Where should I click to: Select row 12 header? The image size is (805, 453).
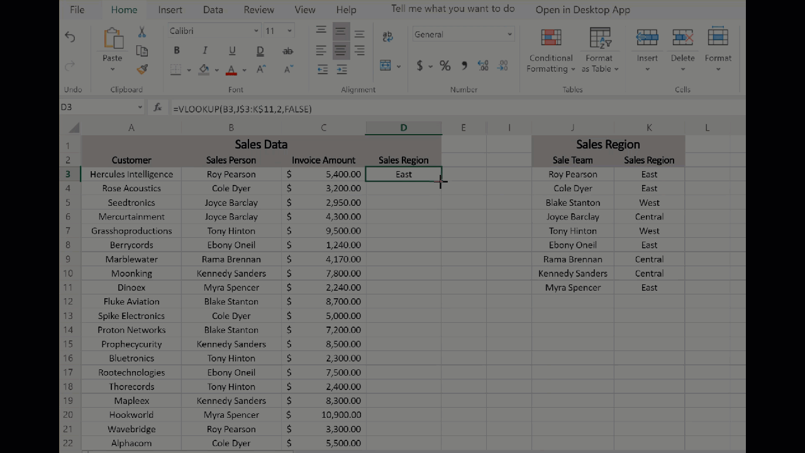tap(68, 301)
